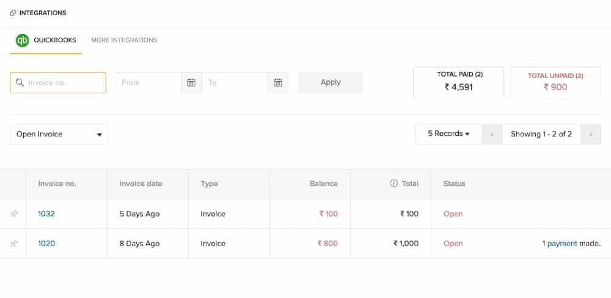Open invoice number 1020 link
This screenshot has height=298, width=611.
46,243
